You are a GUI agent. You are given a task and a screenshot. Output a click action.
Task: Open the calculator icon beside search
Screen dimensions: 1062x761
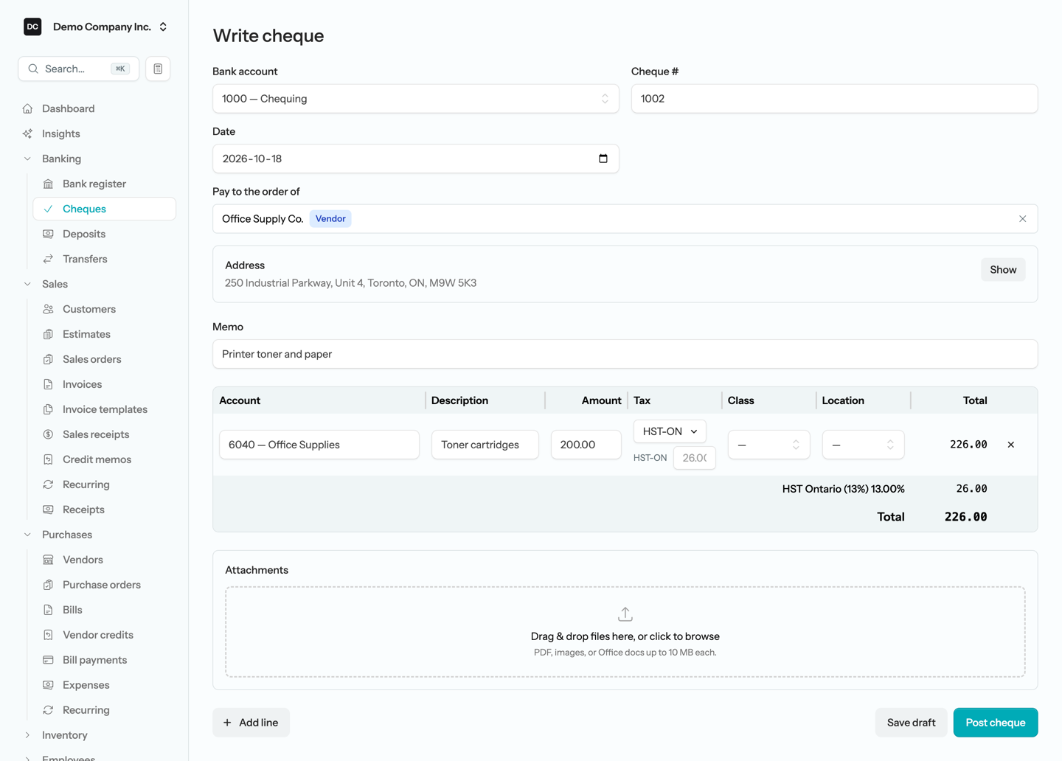[158, 69]
